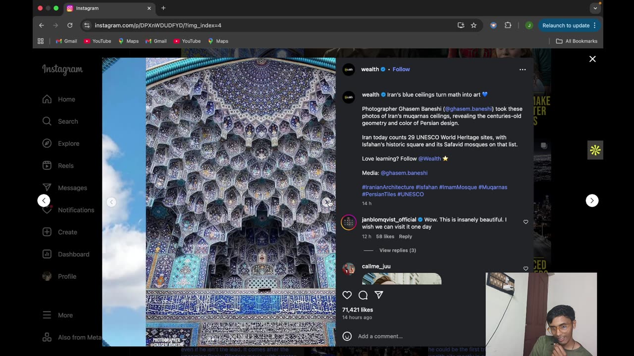Reload the Instagram page

coord(70,25)
